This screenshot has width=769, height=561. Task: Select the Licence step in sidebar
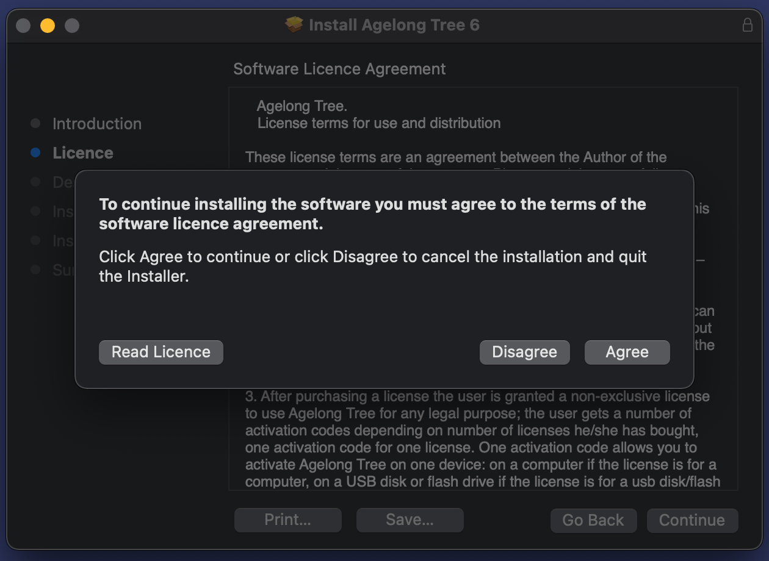click(83, 153)
